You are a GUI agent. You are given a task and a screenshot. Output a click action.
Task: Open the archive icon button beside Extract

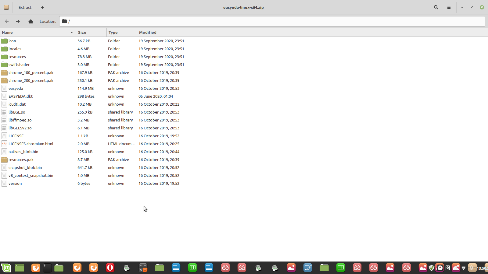pyautogui.click(x=6, y=7)
